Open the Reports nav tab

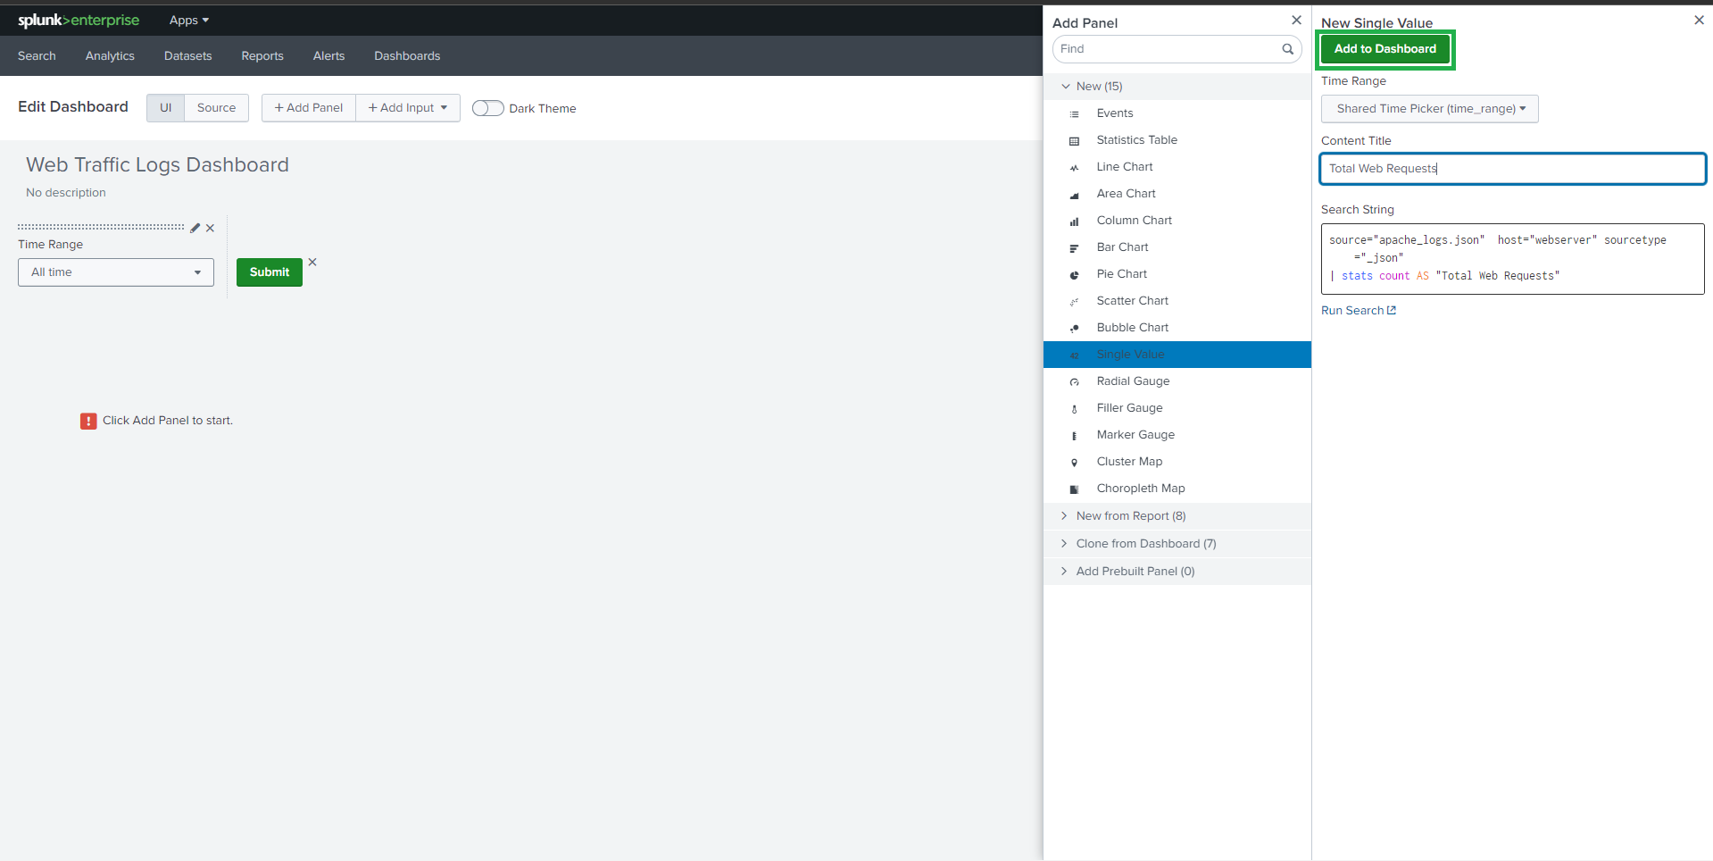click(262, 55)
